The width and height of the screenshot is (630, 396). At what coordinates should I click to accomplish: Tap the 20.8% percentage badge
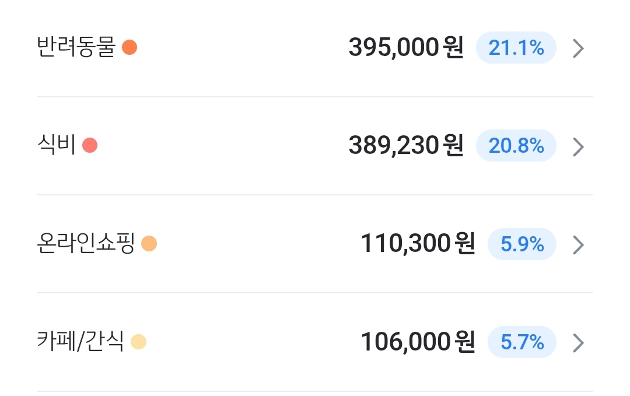(516, 145)
